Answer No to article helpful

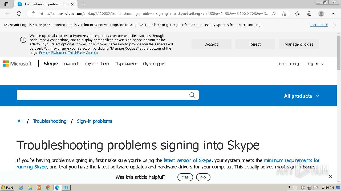[203, 177]
